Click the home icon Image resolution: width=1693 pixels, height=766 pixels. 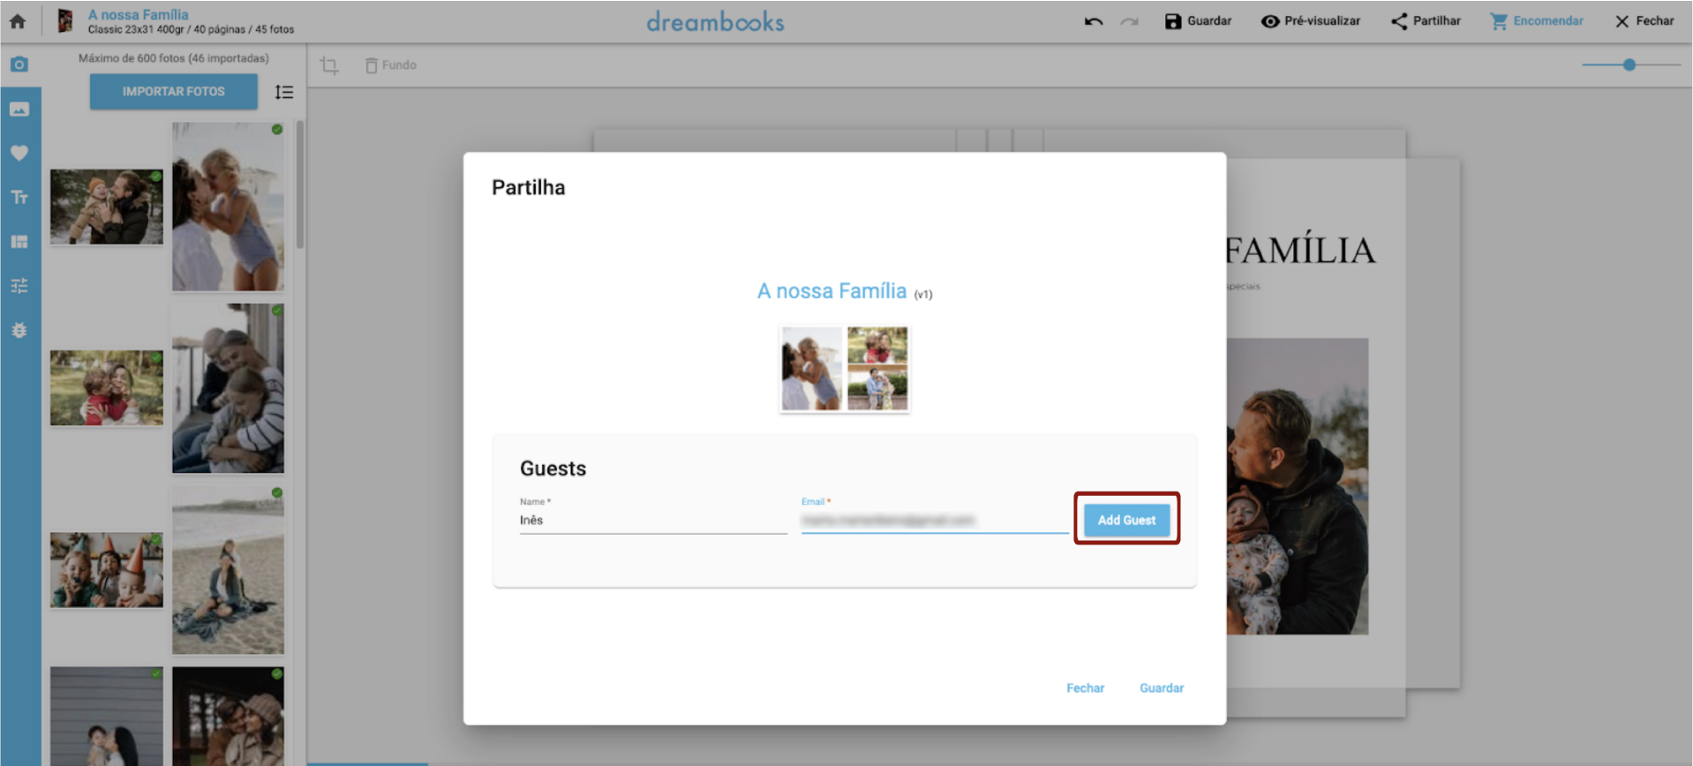[x=18, y=21]
